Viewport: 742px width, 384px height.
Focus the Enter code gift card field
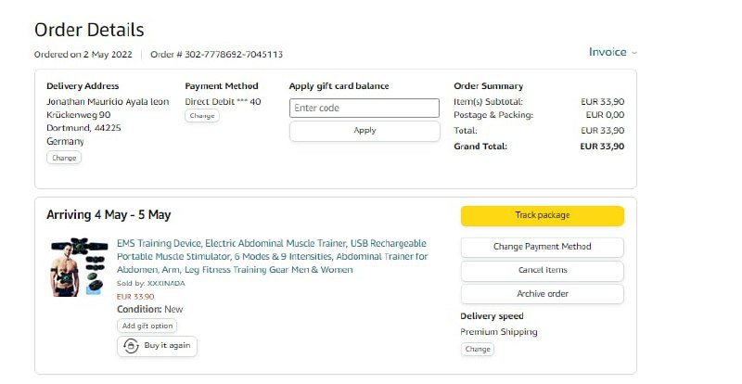[364, 108]
